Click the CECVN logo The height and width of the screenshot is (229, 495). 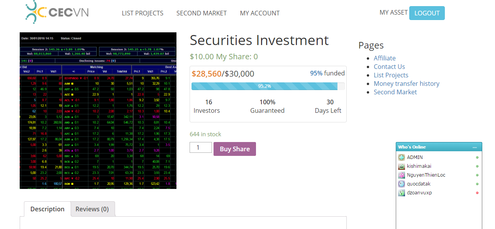(x=57, y=12)
